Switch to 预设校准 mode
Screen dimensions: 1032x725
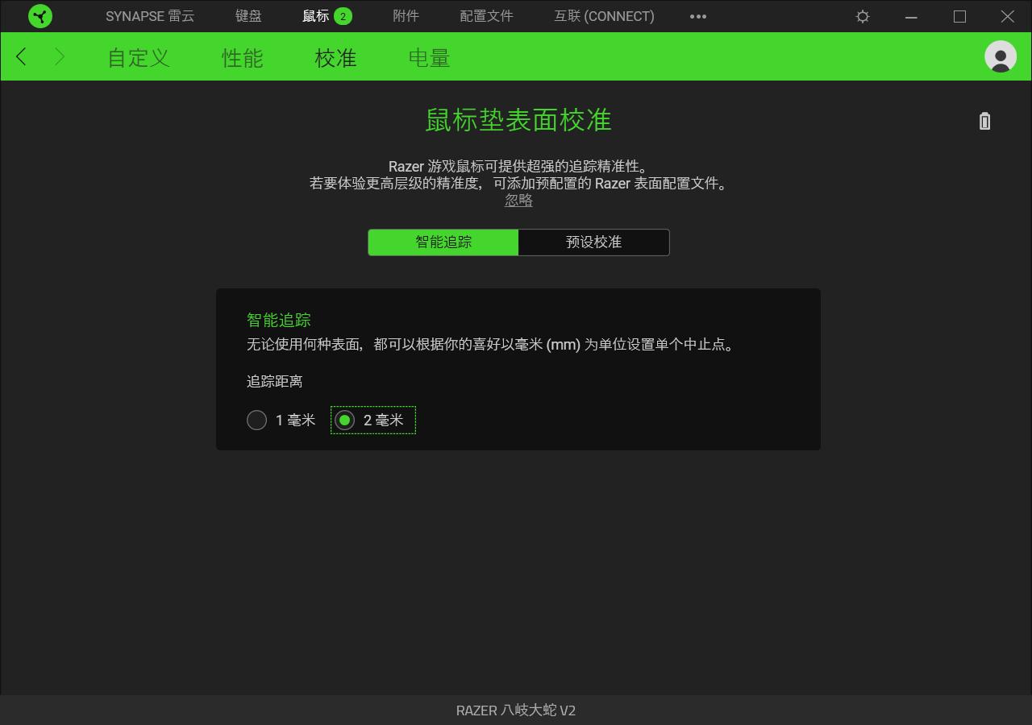[x=593, y=242]
